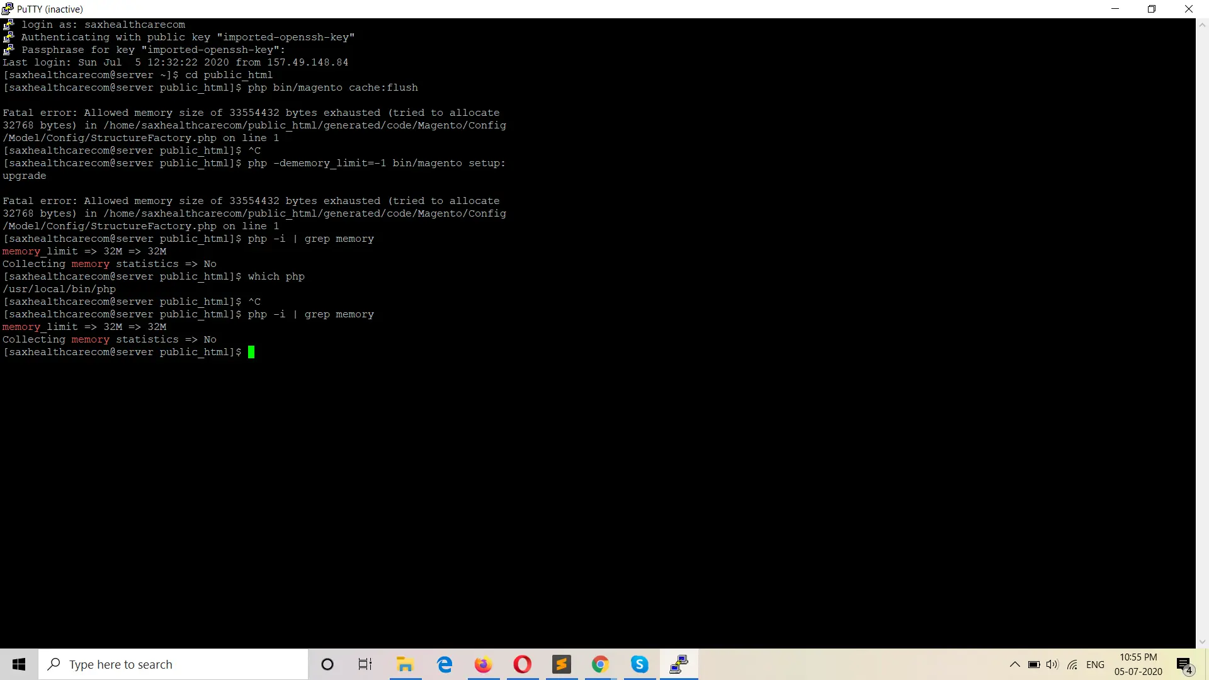Switch the ENG input language indicator
Screen dimensions: 1209x680
[1096, 664]
